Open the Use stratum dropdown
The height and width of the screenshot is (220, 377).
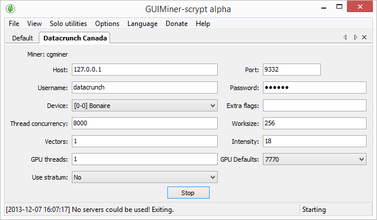(x=145, y=177)
